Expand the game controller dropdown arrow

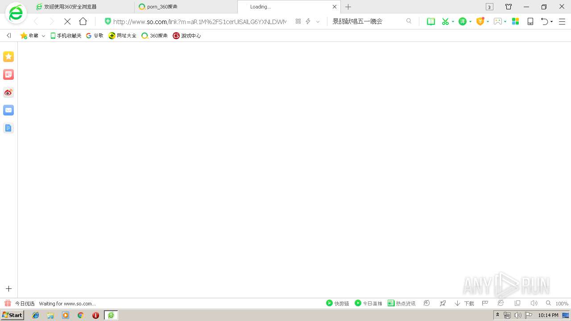[505, 21]
